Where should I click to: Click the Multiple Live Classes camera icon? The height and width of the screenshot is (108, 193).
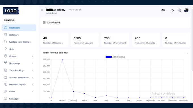pyautogui.click(x=5, y=42)
